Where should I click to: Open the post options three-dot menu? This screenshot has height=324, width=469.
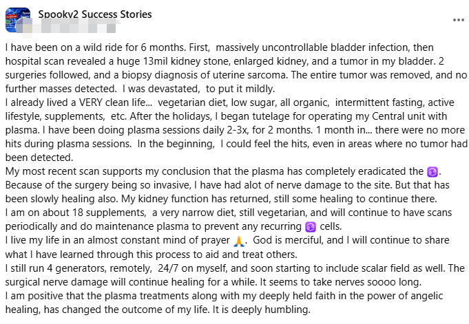click(458, 20)
